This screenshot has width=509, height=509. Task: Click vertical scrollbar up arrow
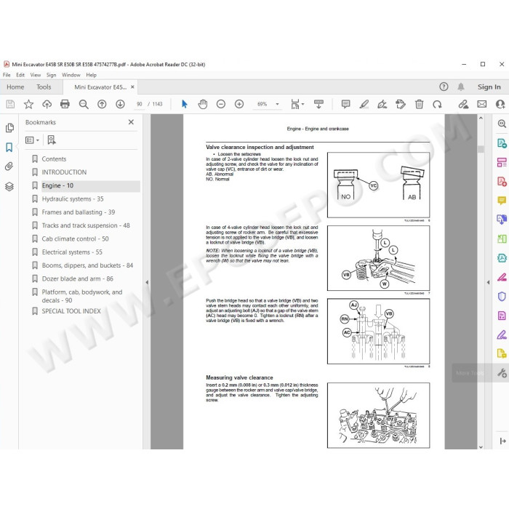click(x=481, y=118)
